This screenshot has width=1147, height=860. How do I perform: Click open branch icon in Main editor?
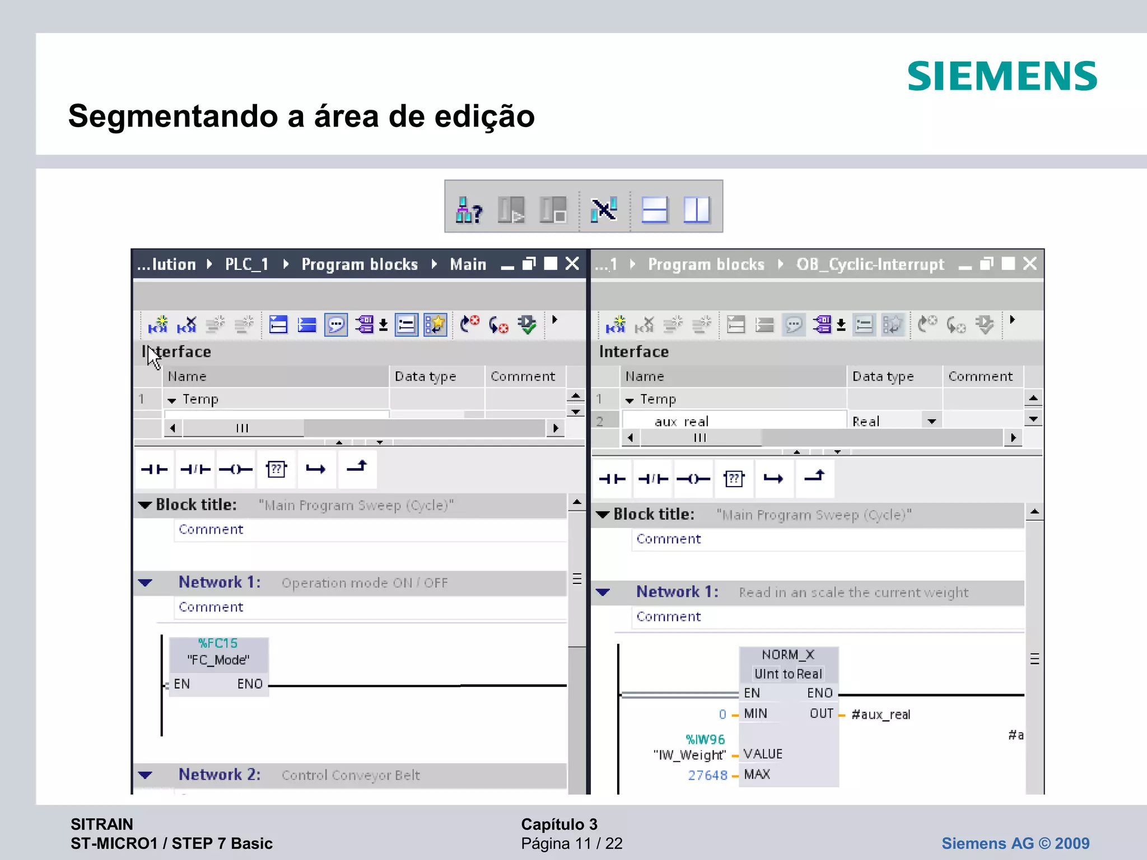coord(316,469)
